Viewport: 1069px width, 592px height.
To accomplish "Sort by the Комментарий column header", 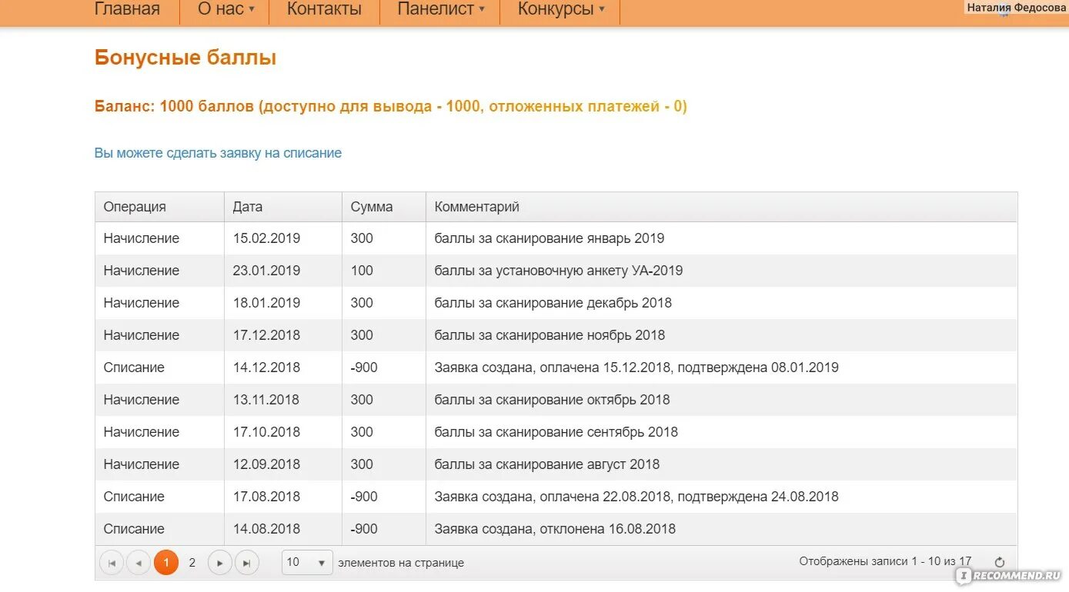I will click(721, 207).
